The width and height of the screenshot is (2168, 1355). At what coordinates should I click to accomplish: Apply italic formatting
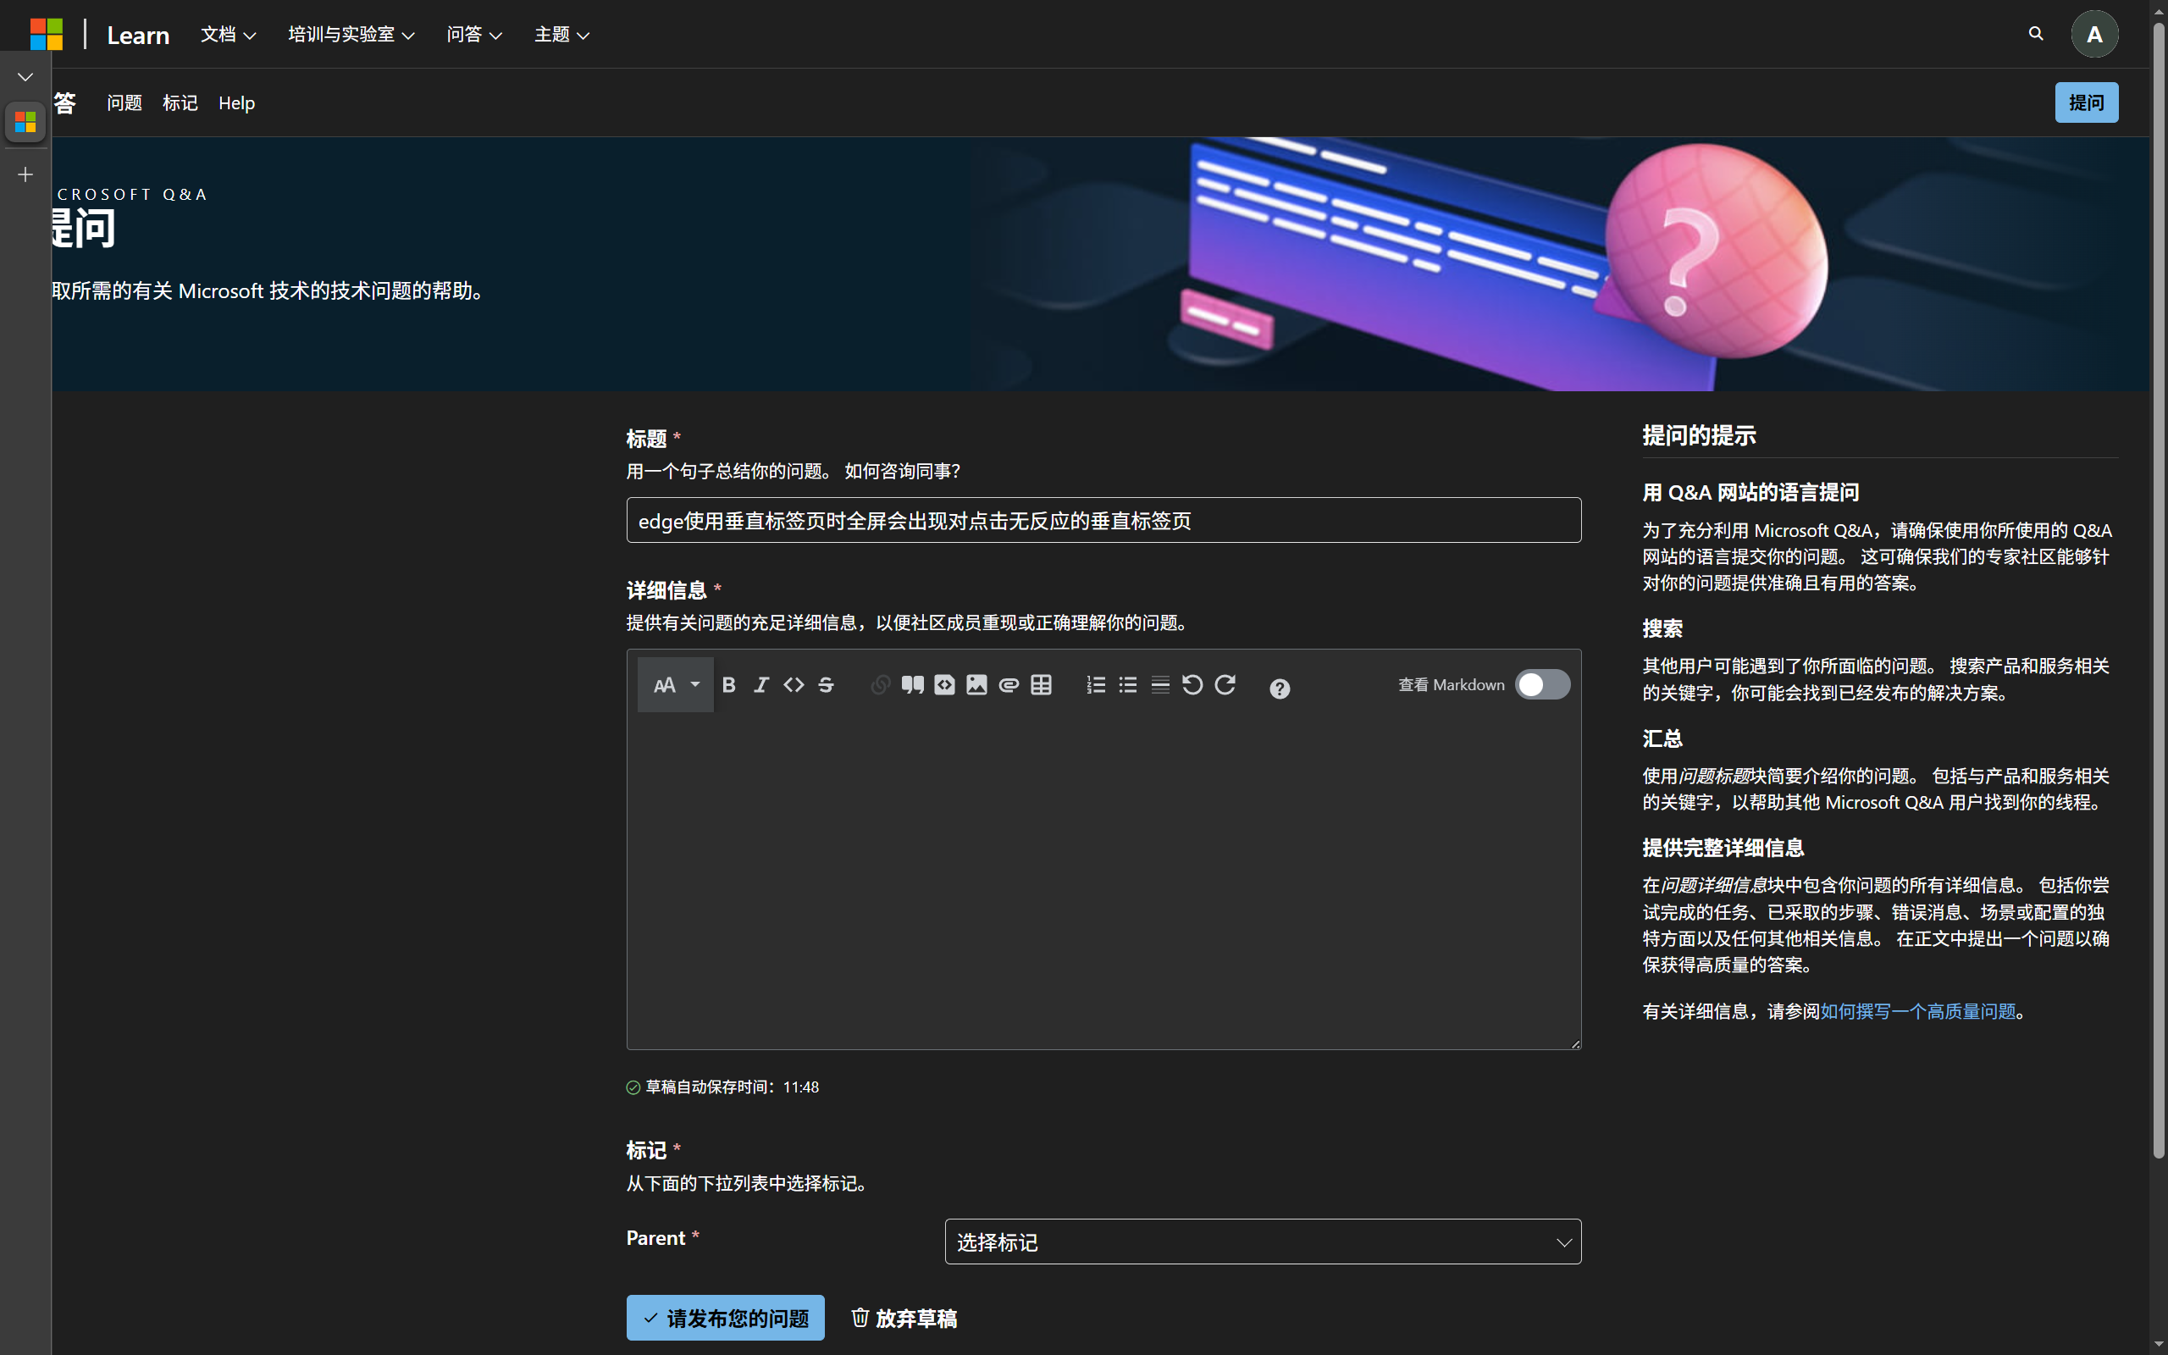760,683
